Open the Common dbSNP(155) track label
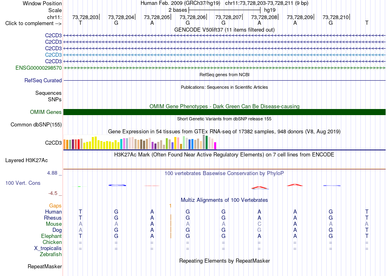Image resolution: width=386 pixels, height=276 pixels. tap(36, 124)
